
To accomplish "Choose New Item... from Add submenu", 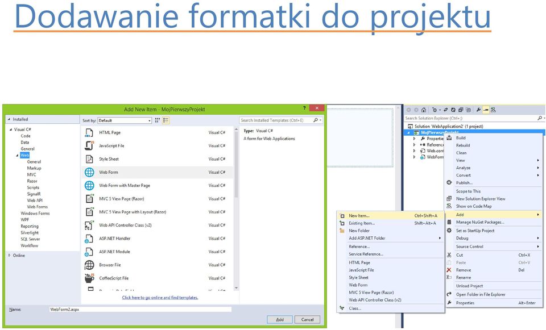I will tap(390, 216).
